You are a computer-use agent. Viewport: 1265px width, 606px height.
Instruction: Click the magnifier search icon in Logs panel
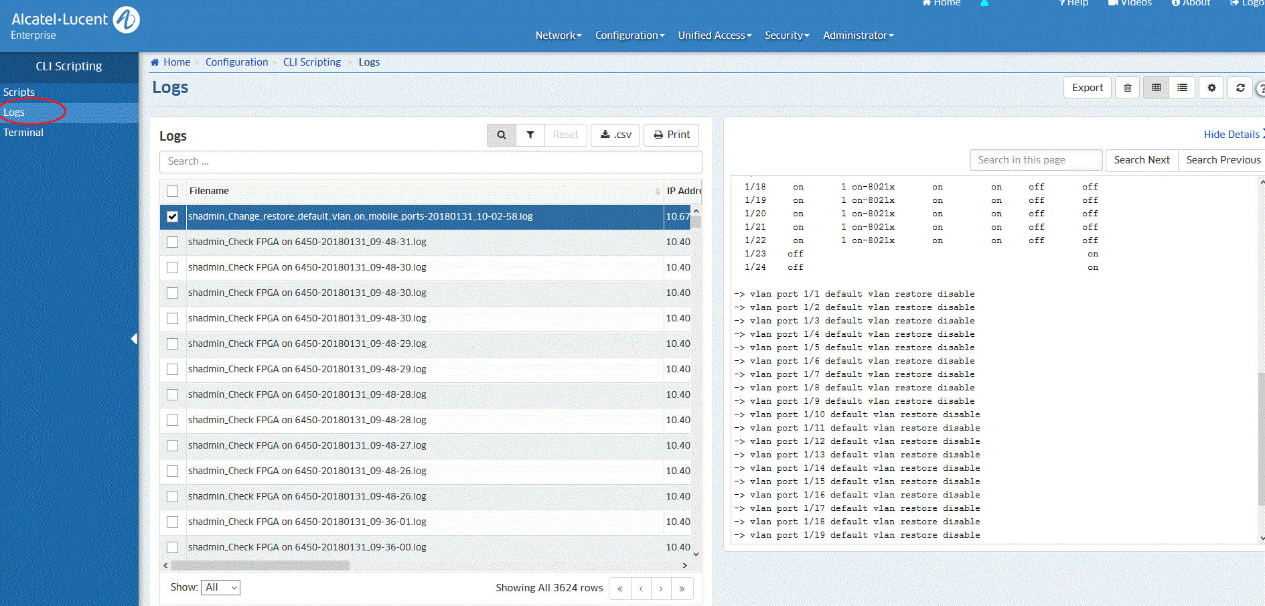pos(501,135)
